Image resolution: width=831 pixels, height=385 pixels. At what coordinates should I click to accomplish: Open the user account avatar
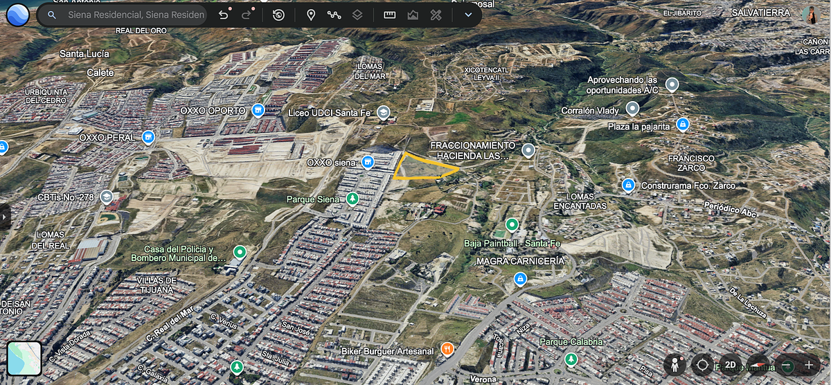click(x=810, y=15)
